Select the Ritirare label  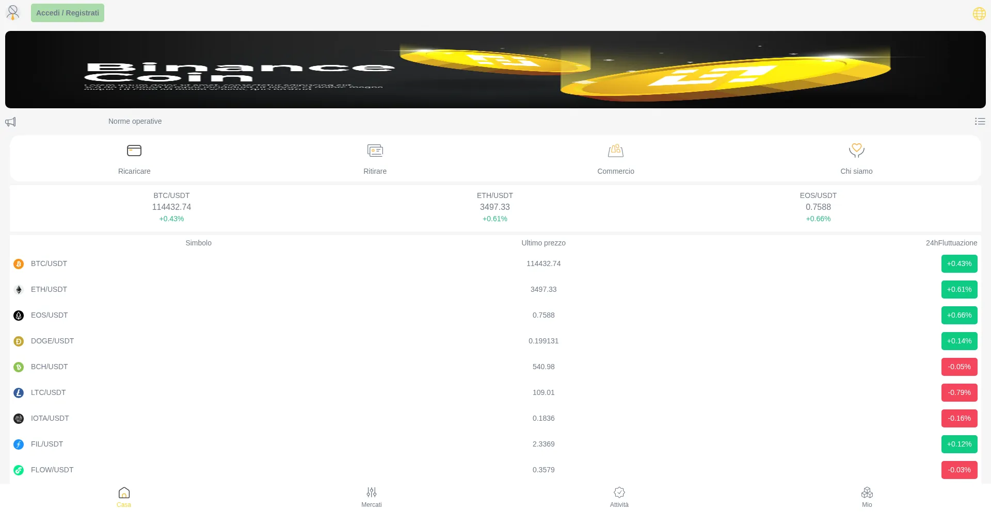coord(375,171)
